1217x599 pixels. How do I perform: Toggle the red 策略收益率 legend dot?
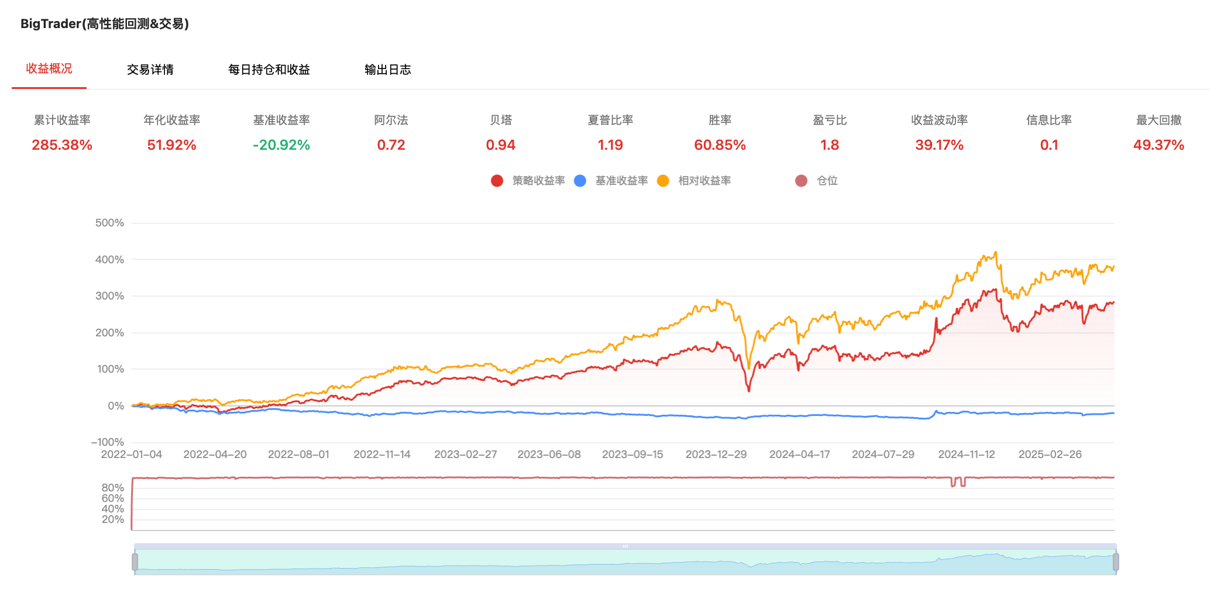tap(497, 181)
